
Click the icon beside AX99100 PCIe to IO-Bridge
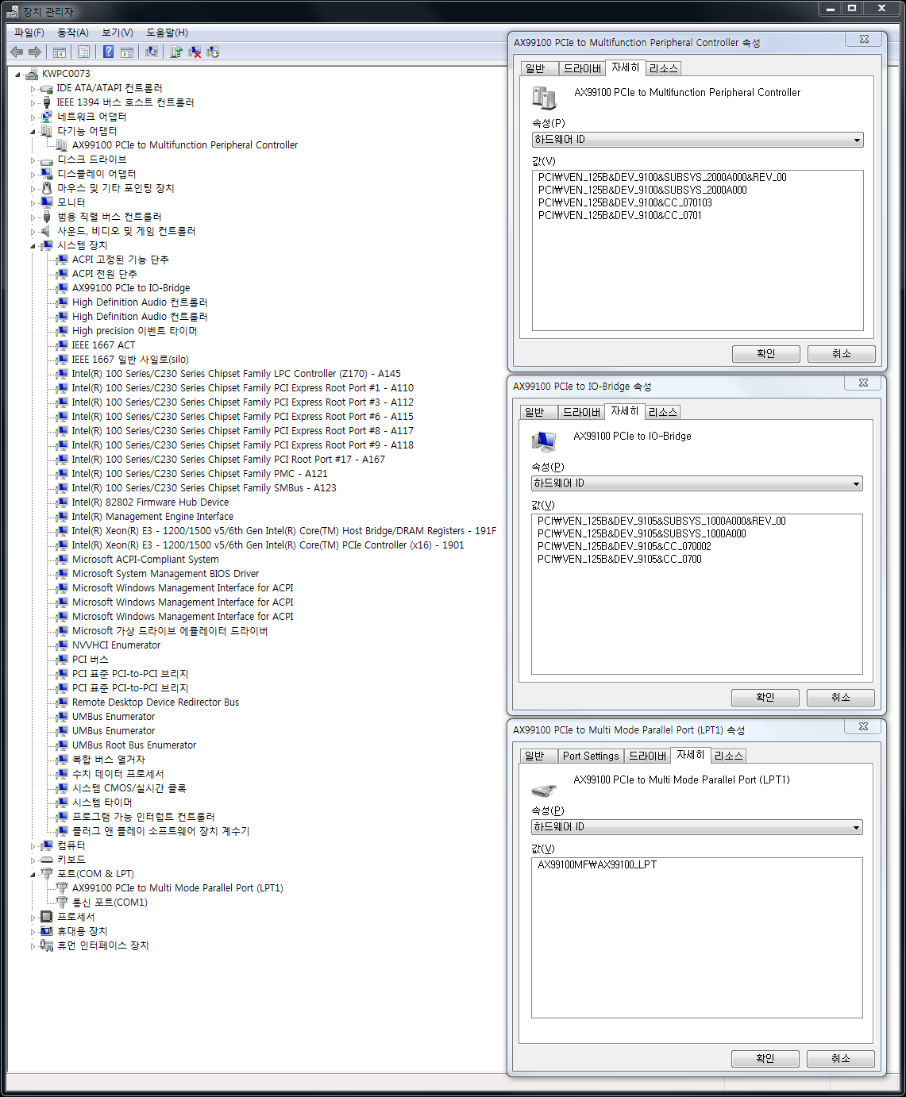pos(62,288)
